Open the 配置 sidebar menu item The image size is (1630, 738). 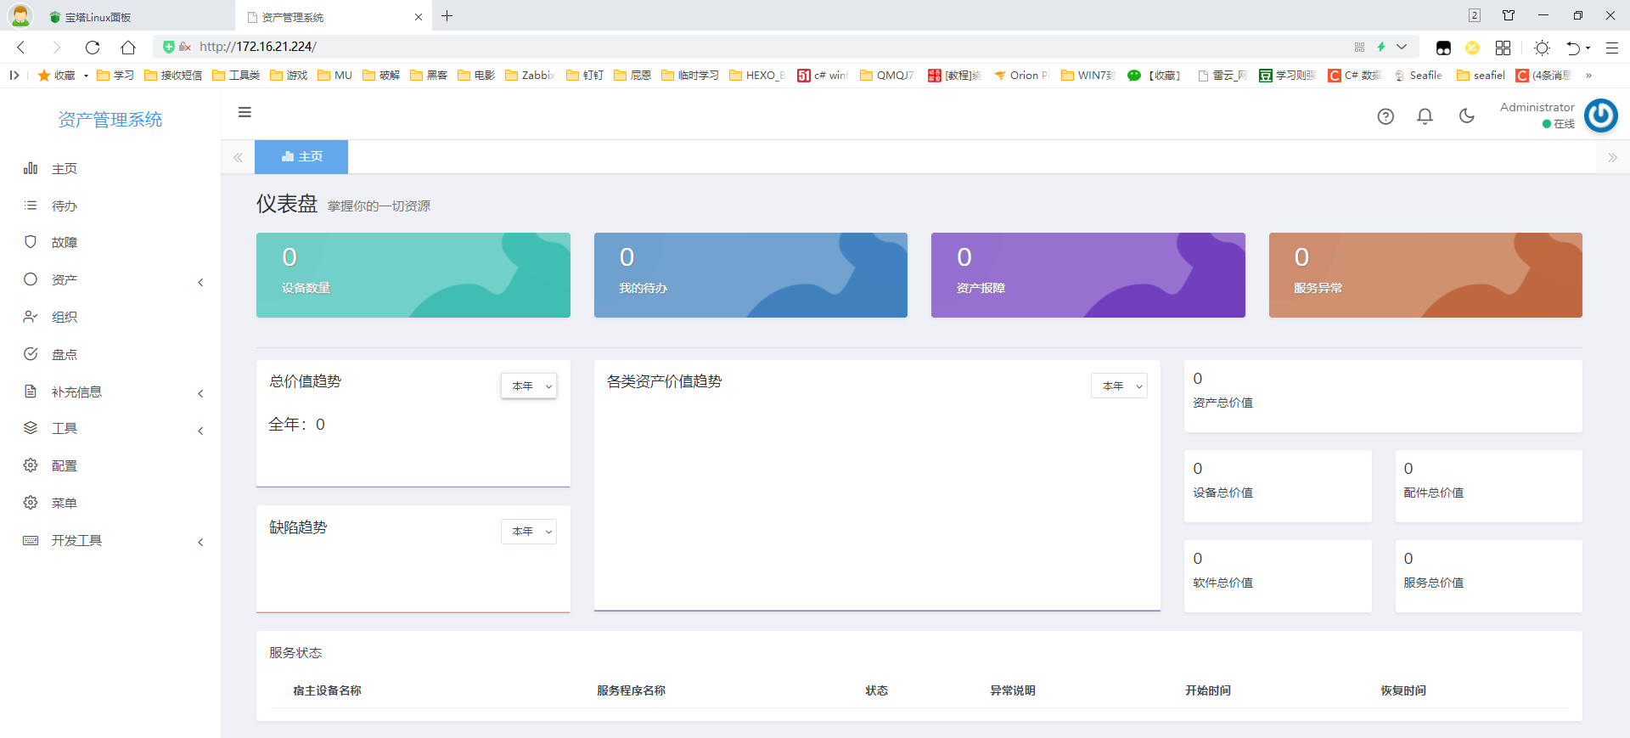click(x=110, y=465)
